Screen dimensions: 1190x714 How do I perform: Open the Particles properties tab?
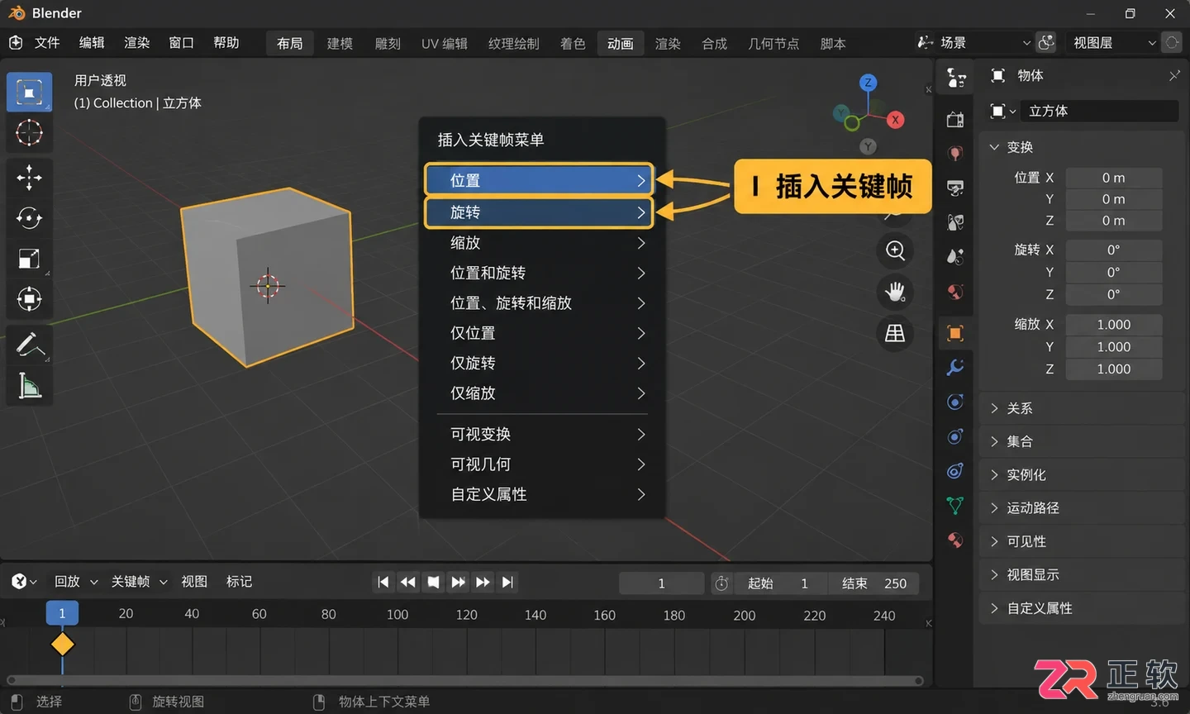click(955, 402)
